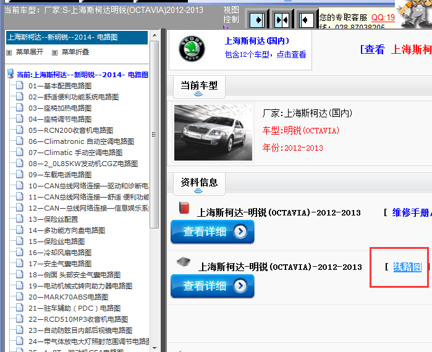Open 18—侧面 头部安全气囊电路图

74,275
